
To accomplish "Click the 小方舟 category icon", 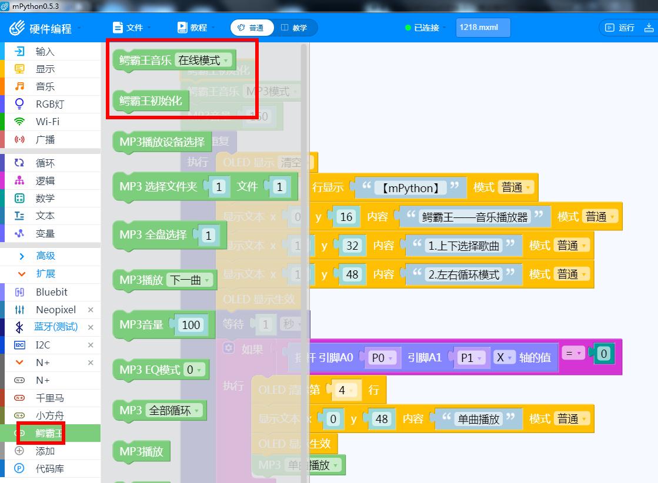I will click(19, 415).
